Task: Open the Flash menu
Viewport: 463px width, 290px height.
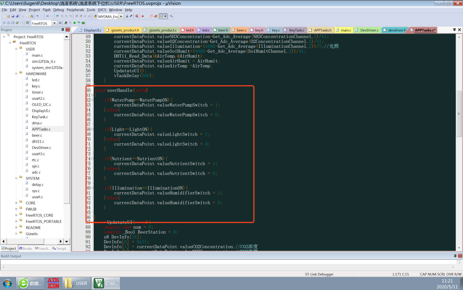Action: tap(46, 9)
